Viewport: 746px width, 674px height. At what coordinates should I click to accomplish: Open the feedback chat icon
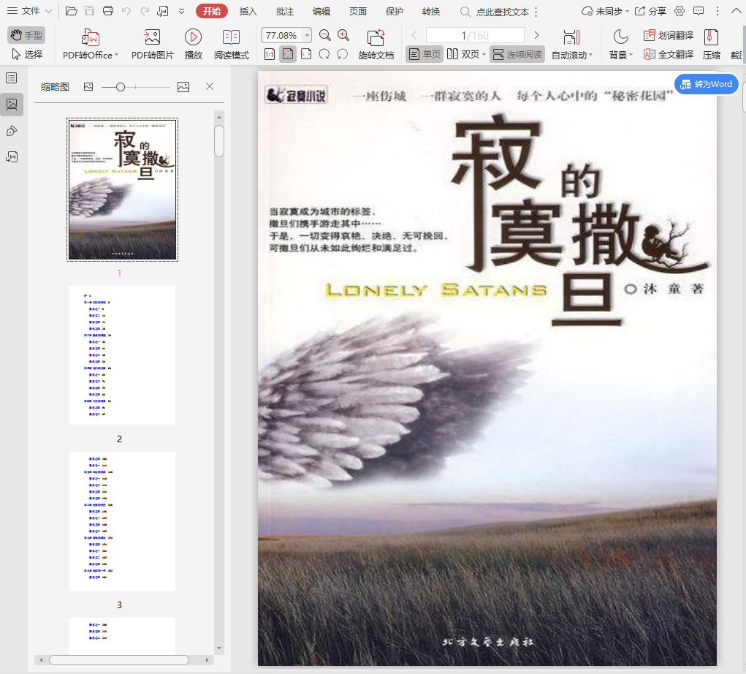(x=699, y=11)
